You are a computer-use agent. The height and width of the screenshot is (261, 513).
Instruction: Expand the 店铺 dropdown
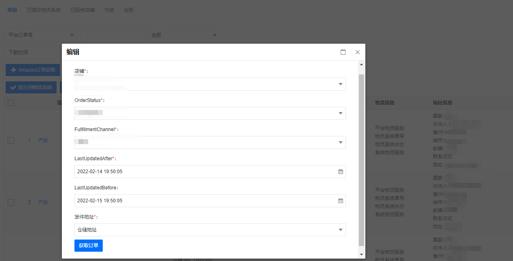click(x=210, y=84)
